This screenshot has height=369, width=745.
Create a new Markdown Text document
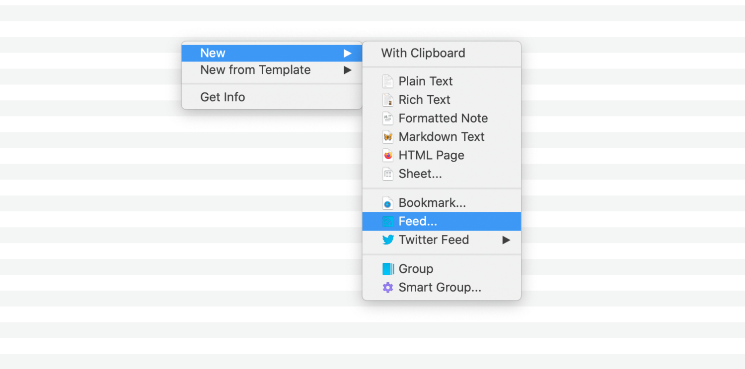[442, 137]
